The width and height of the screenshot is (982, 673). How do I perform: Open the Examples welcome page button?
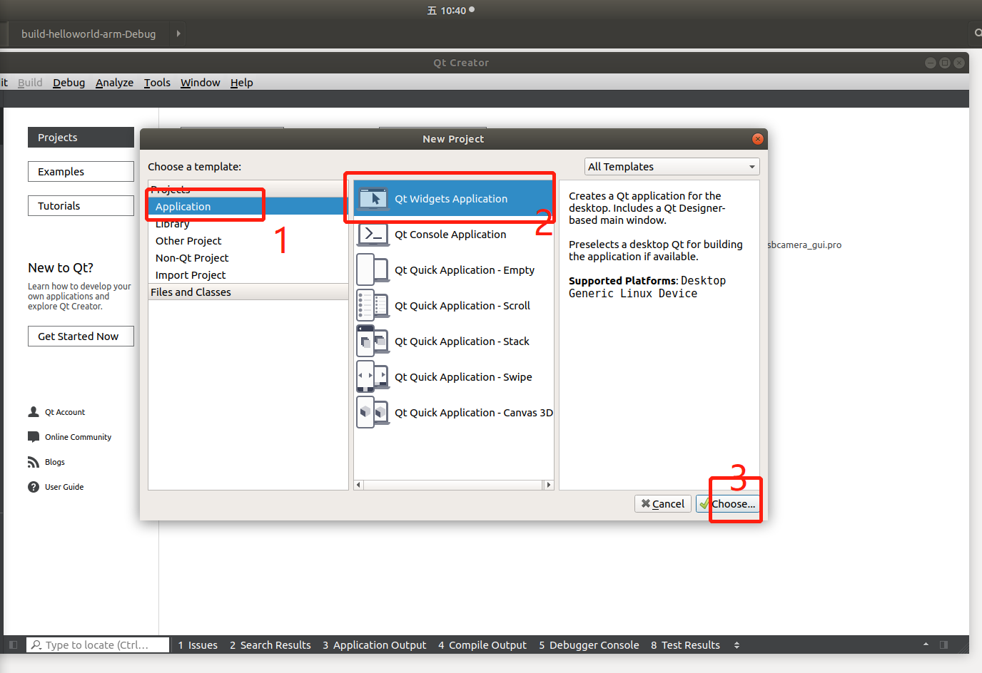coord(81,172)
